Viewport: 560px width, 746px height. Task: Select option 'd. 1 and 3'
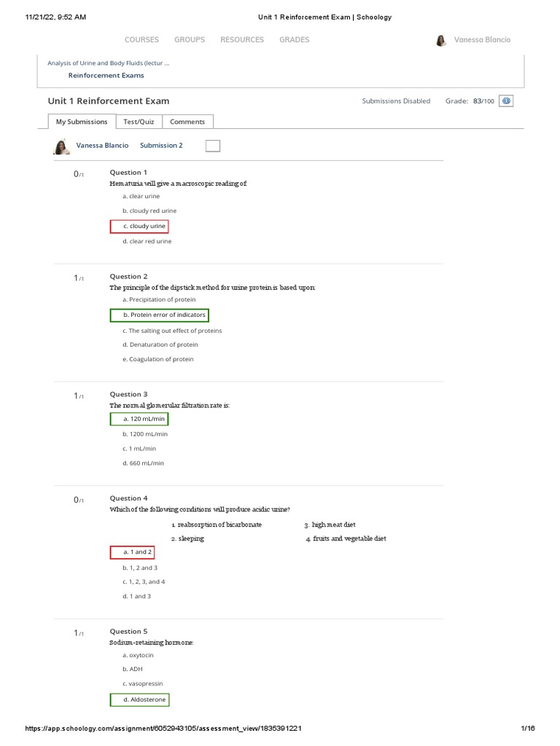[136, 596]
